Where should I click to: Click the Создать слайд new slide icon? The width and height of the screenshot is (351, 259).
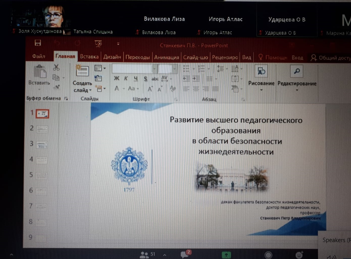click(82, 71)
